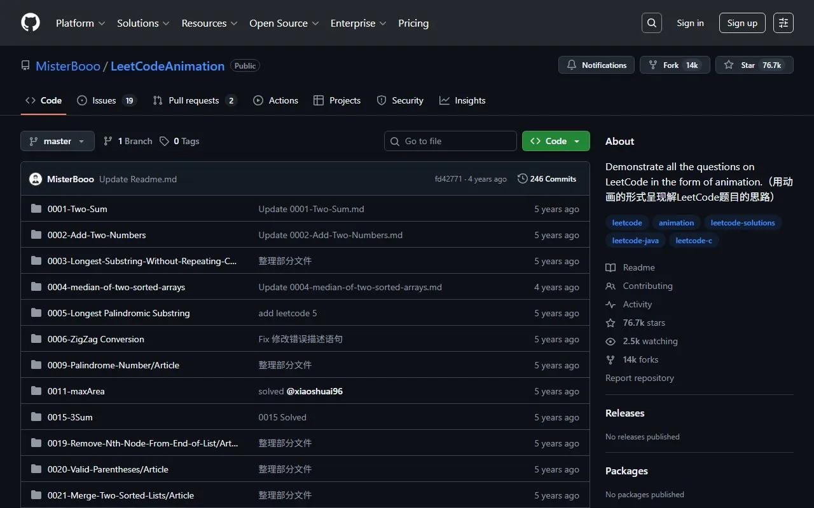Open the green Code dropdown
This screenshot has height=508, width=814.
point(555,141)
